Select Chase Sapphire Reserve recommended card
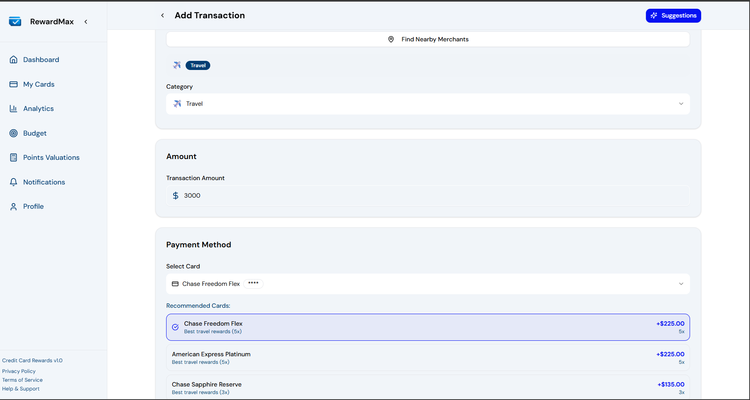This screenshot has height=400, width=750. click(x=428, y=387)
